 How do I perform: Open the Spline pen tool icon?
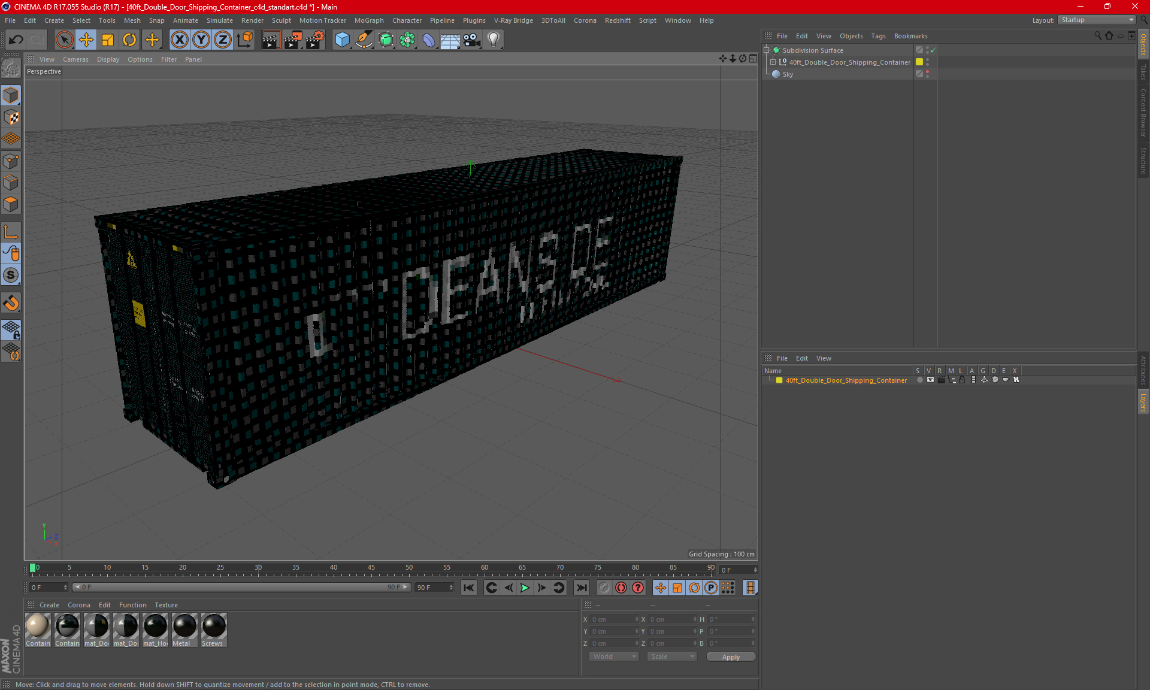364,40
